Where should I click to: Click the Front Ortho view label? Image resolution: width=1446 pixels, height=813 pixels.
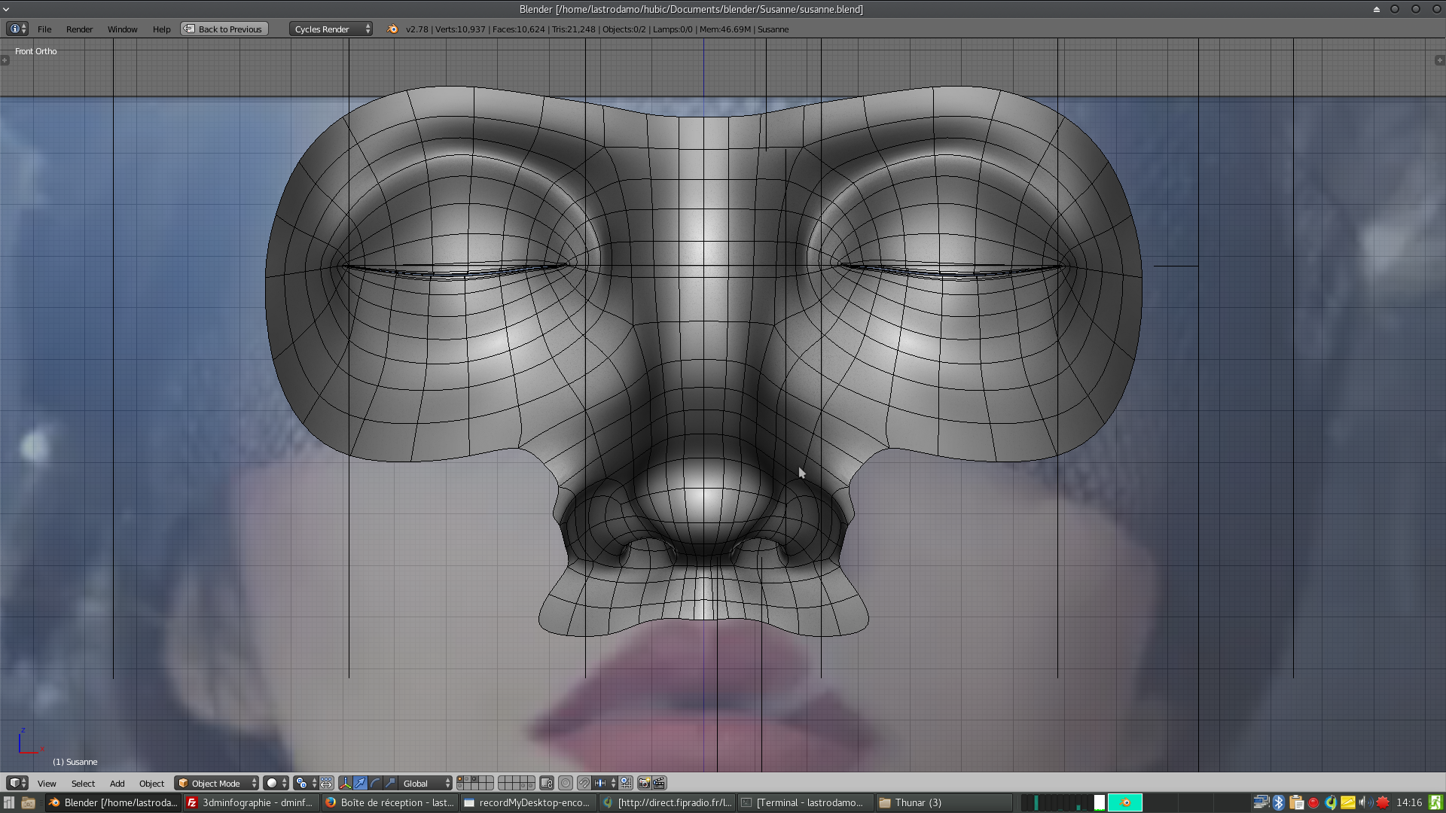(36, 51)
